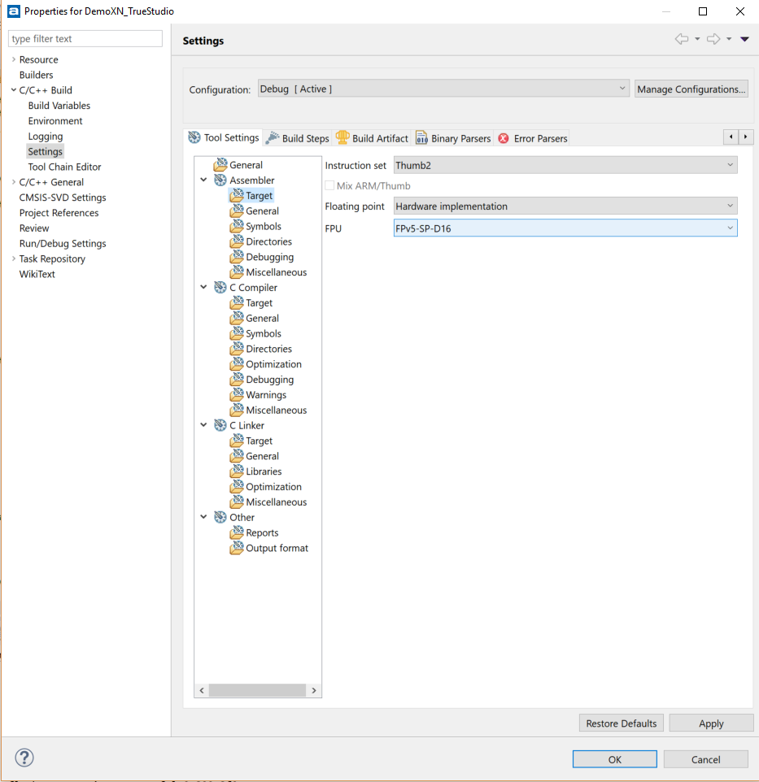Collapse the Other tree node
This screenshot has width=759, height=782.
tap(203, 517)
